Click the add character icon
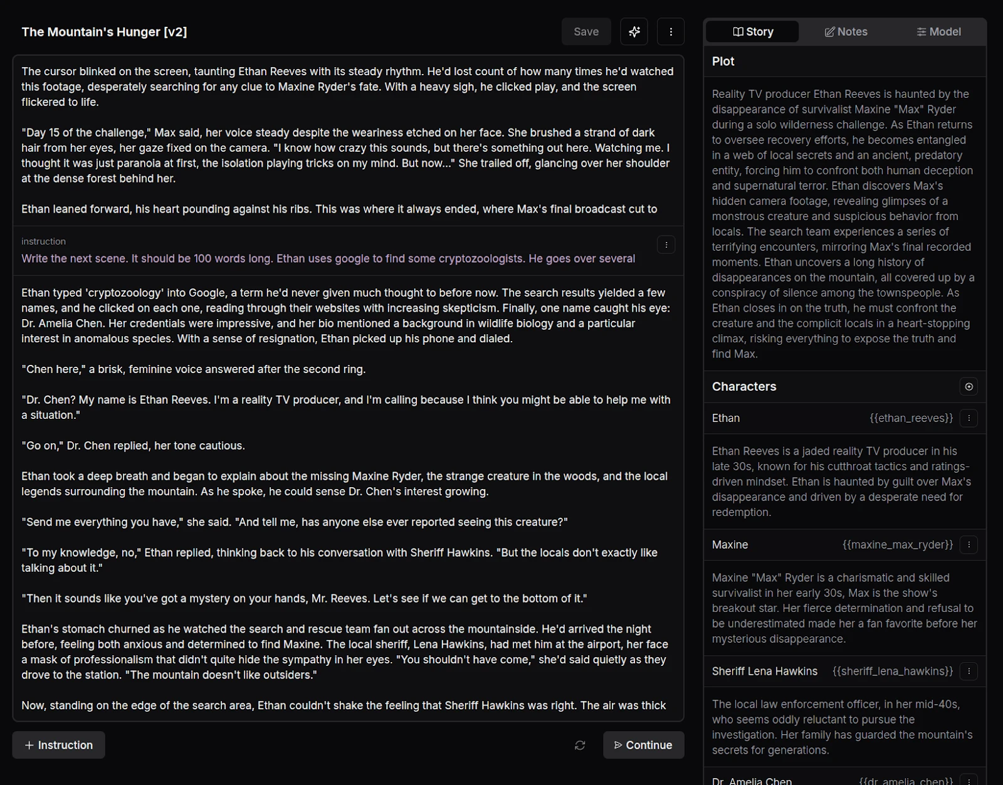Screen dimensions: 1003x785 969,387
